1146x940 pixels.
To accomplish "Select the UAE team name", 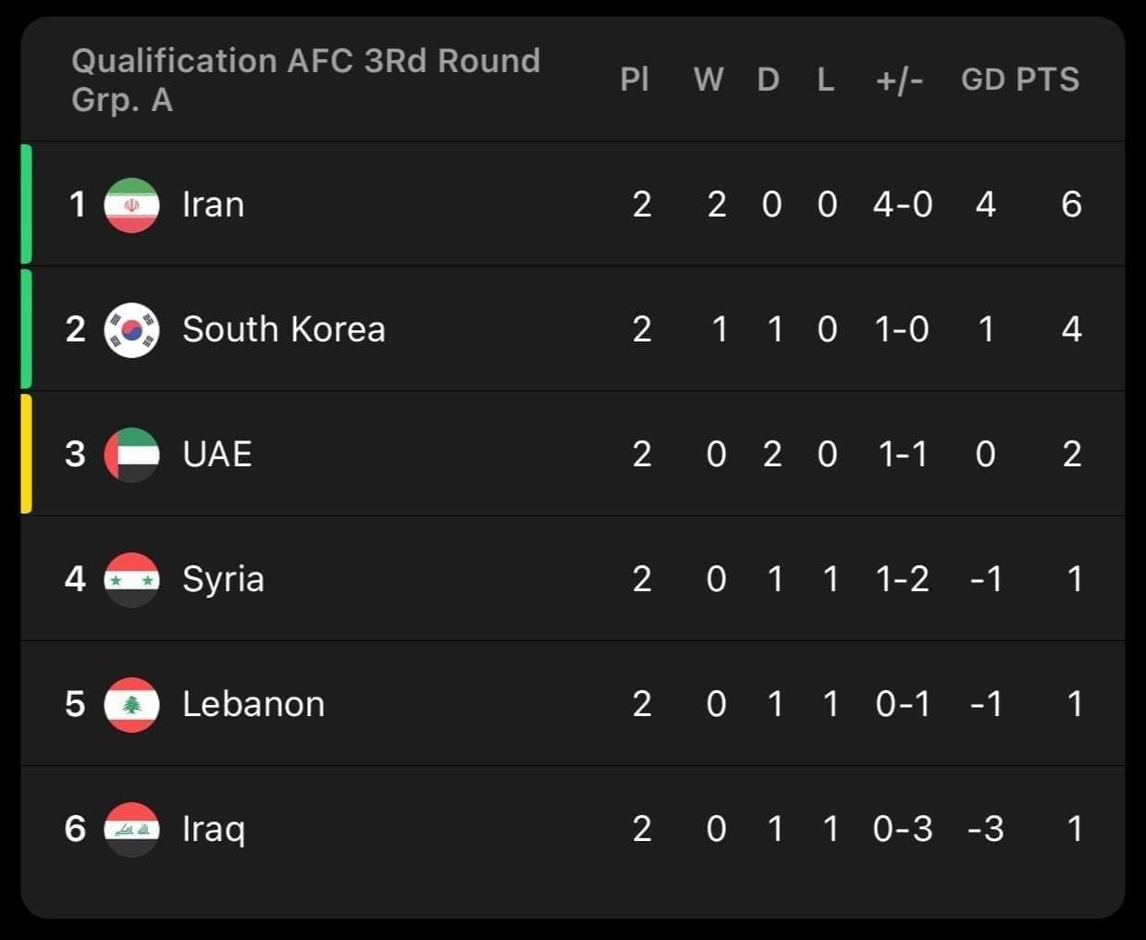I will point(217,454).
